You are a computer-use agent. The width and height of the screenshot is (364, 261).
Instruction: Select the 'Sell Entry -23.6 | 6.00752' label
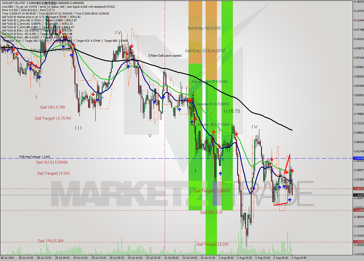point(205,51)
